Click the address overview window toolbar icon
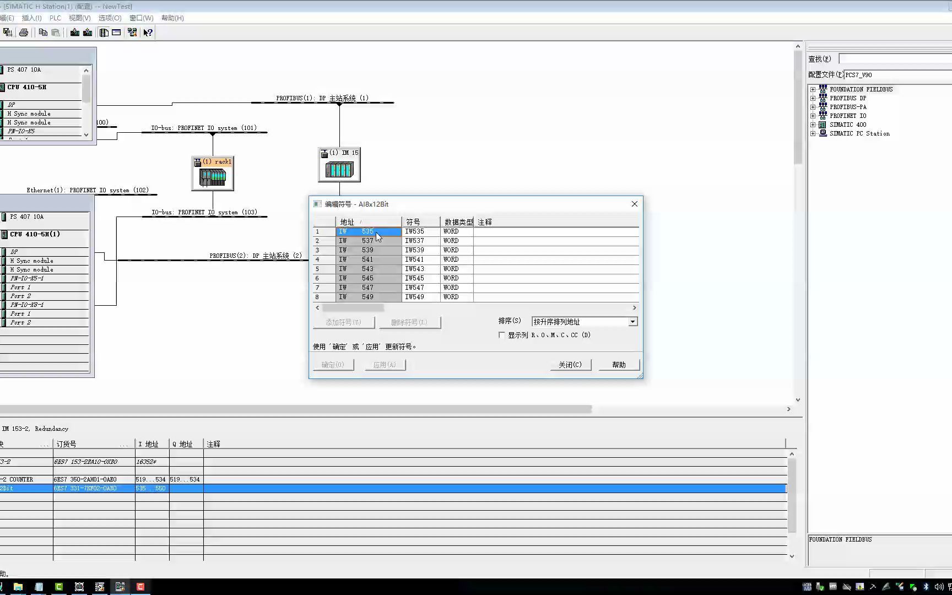 [116, 33]
